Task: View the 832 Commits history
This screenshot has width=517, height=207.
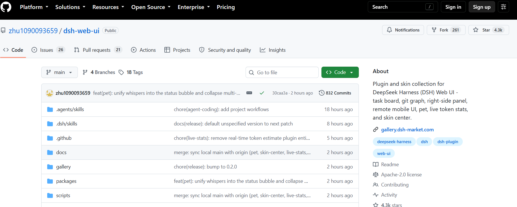Action: click(335, 93)
